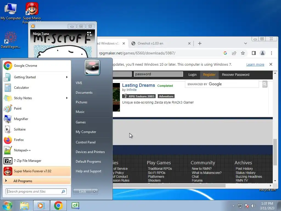Open Music in Start menu

pyautogui.click(x=80, y=112)
